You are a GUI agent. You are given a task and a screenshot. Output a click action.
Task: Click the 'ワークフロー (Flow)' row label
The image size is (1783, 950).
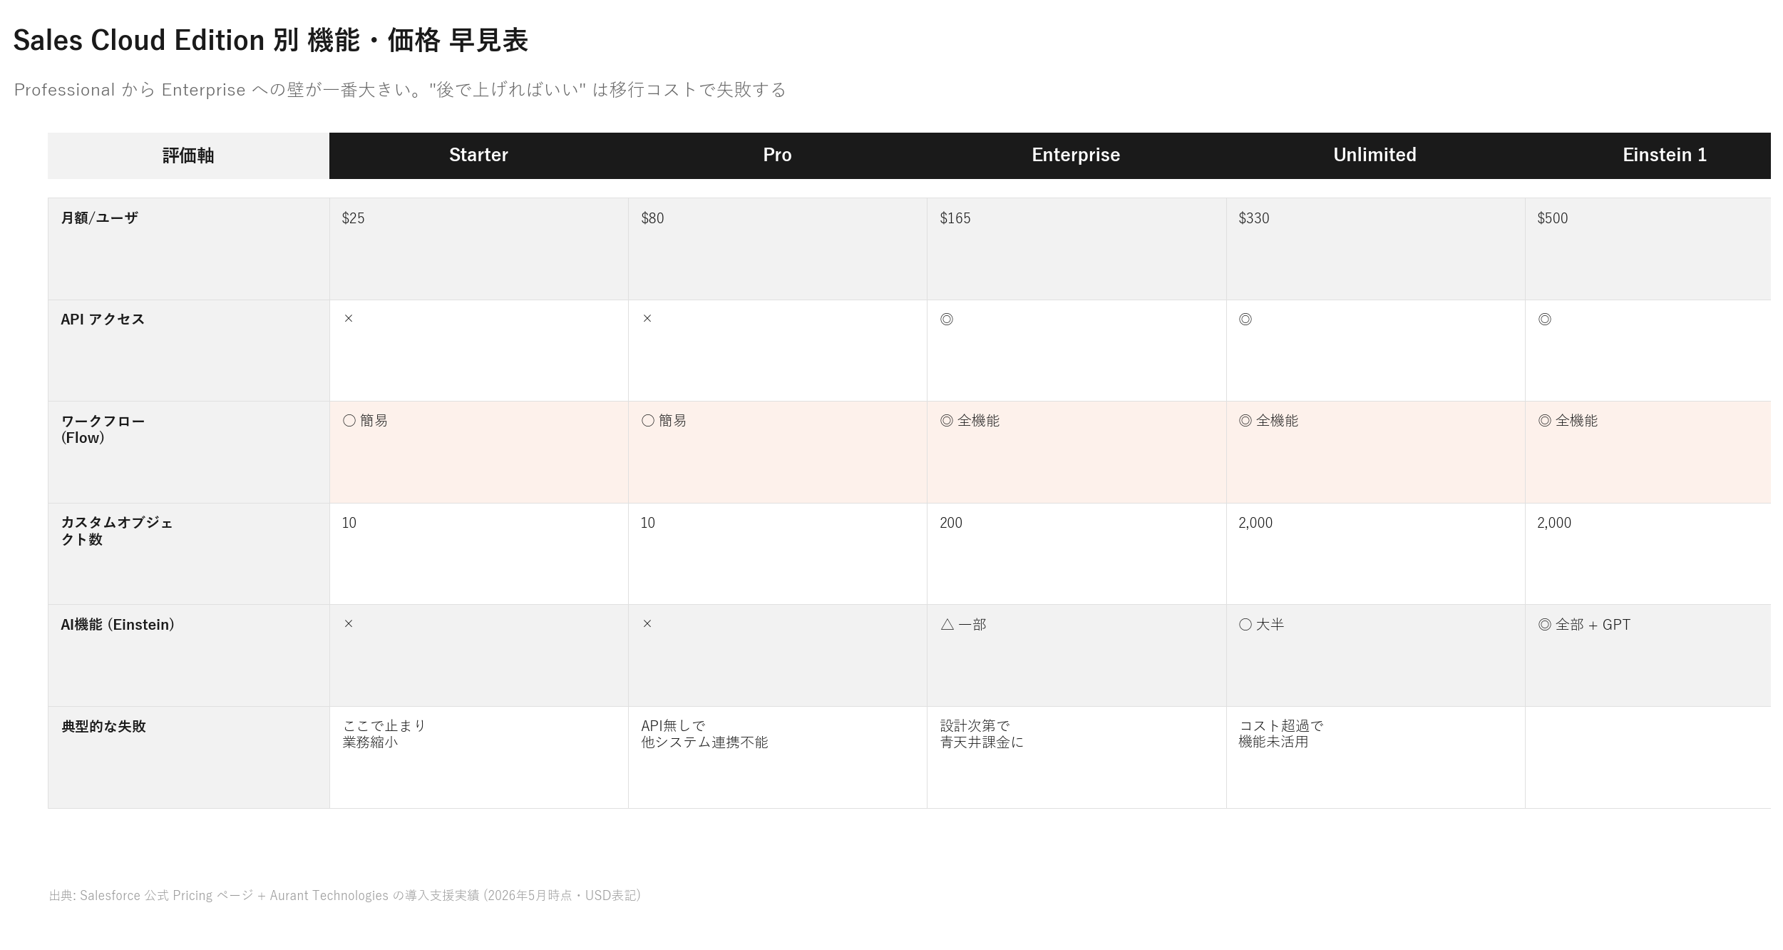pyautogui.click(x=103, y=429)
